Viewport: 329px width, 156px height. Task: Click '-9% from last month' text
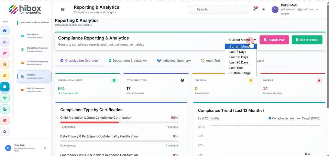pos(68,93)
